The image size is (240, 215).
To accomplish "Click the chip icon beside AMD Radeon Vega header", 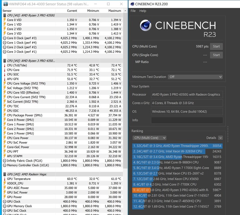I will click(5, 174).
